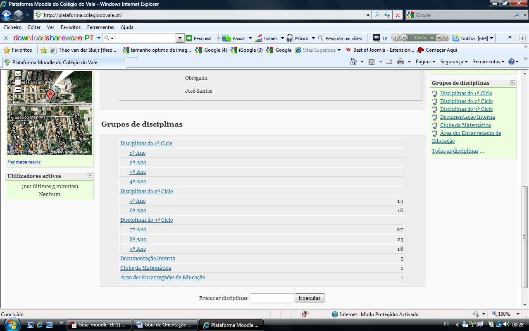
Task: Click the green Pesquisa search button
Action: pyautogui.click(x=198, y=38)
